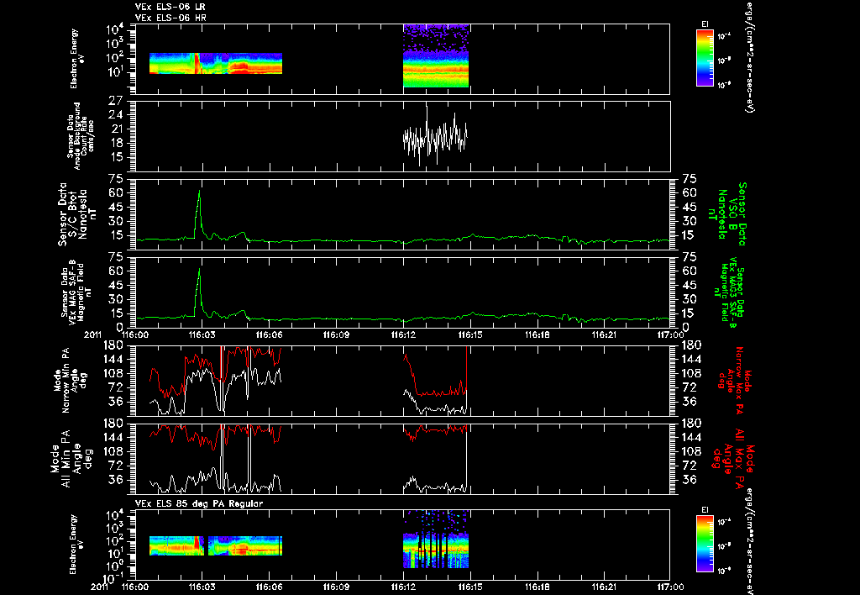Click the '24' tick label in count rate panel

click(x=116, y=115)
